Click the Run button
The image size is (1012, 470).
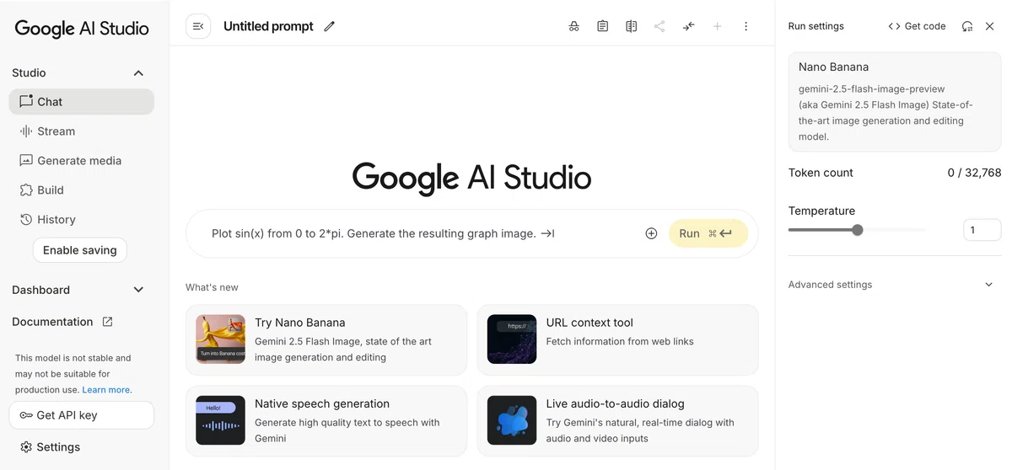[708, 233]
